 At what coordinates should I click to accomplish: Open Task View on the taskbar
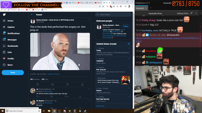click(x=44, y=111)
